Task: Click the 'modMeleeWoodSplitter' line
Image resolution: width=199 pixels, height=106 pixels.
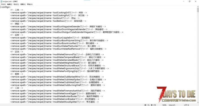Action: tap(54, 102)
